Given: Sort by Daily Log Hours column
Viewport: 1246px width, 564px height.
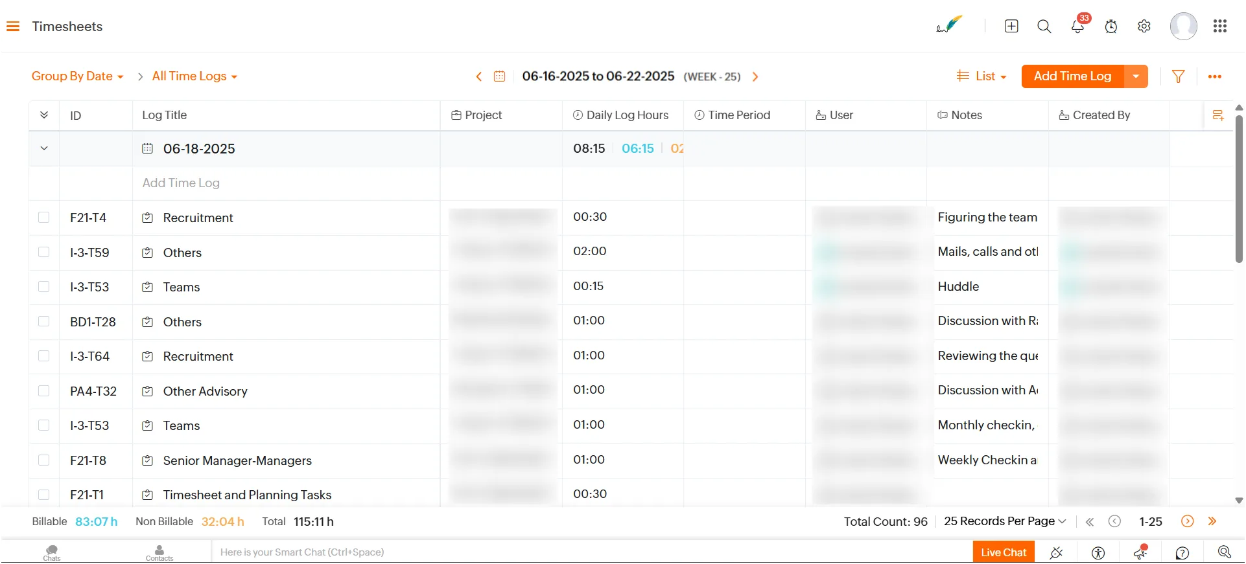Looking at the screenshot, I should [620, 115].
